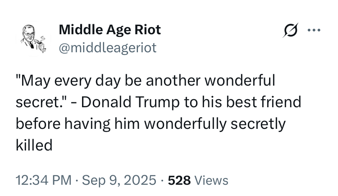This screenshot has width=338, height=196.
Task: Click the Views label
Action: pyautogui.click(x=211, y=180)
